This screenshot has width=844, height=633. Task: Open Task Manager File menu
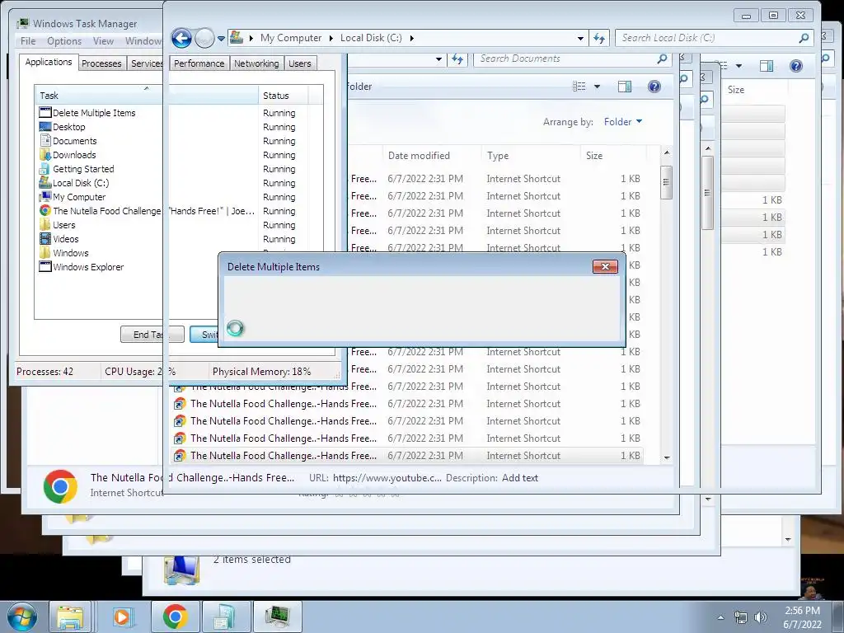pyautogui.click(x=28, y=41)
